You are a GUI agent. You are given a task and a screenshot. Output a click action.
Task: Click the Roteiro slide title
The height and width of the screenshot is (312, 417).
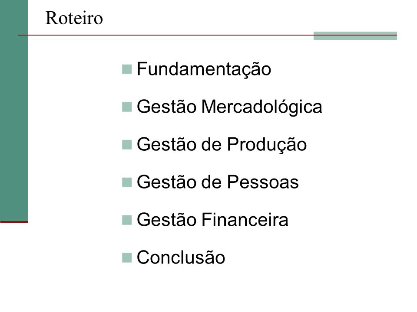[74, 18]
